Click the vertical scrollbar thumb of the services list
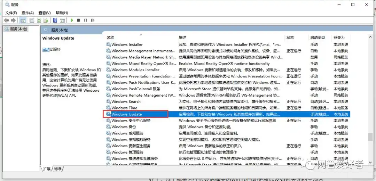The width and height of the screenshot is (376, 181). tap(370, 137)
